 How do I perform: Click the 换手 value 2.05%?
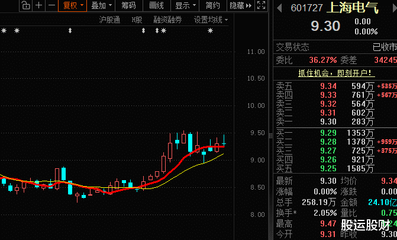325,213
